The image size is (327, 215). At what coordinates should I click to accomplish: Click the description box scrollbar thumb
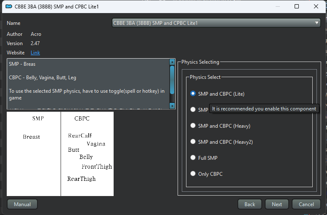coord(172,80)
